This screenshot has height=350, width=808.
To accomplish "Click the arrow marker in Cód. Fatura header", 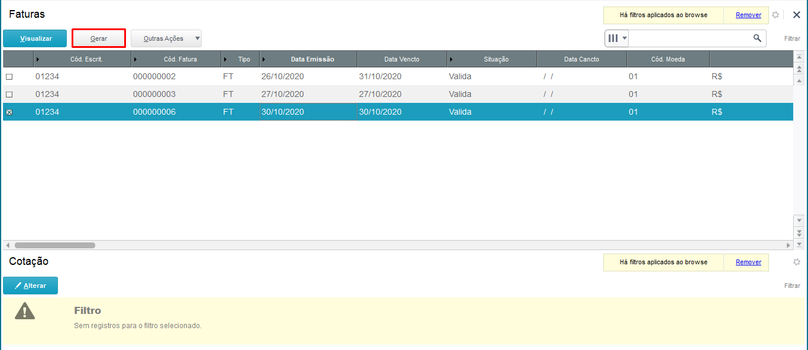I will 136,60.
